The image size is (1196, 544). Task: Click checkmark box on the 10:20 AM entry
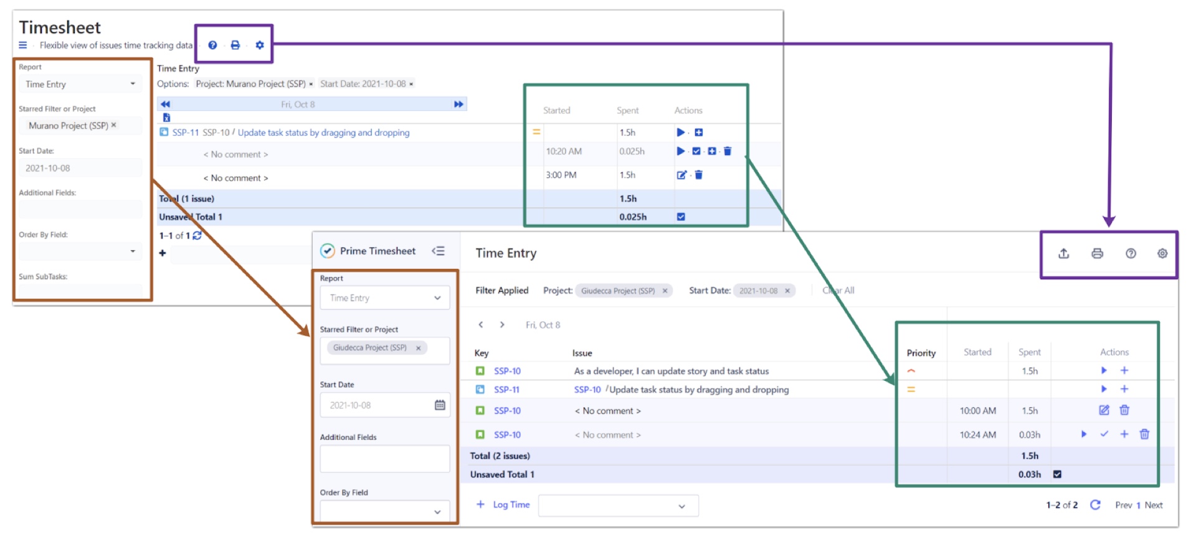coord(696,151)
